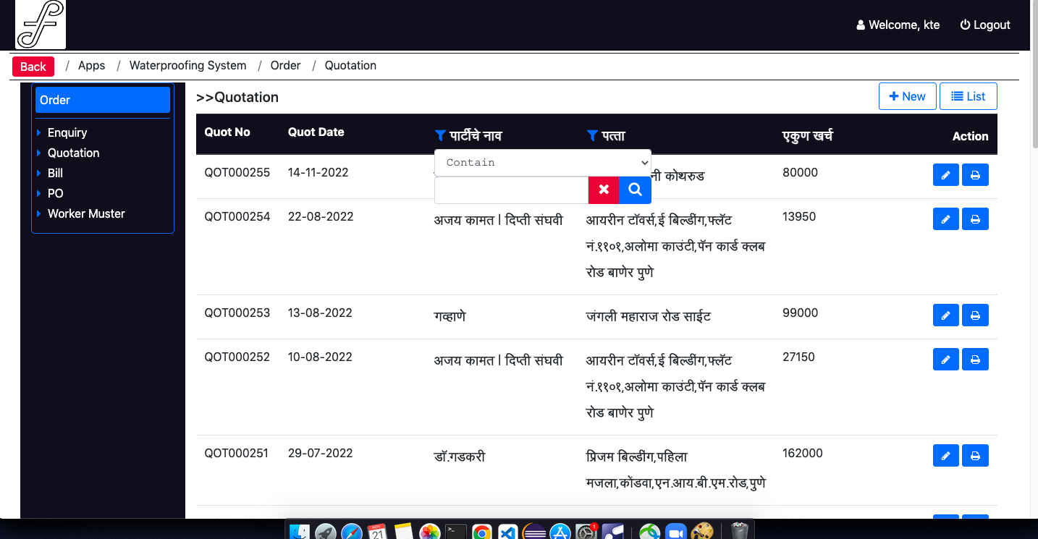Expand the Worker Muster sidebar item
Image resolution: width=1038 pixels, height=539 pixels.
86,213
